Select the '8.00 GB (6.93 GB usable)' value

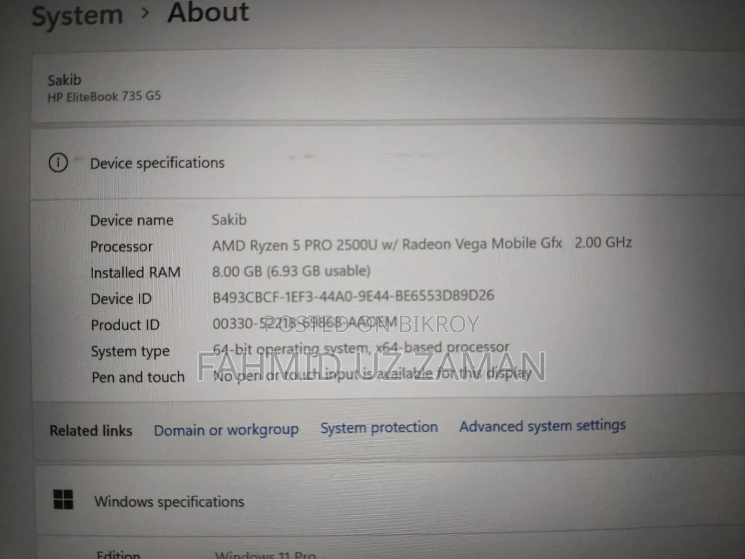pyautogui.click(x=291, y=271)
